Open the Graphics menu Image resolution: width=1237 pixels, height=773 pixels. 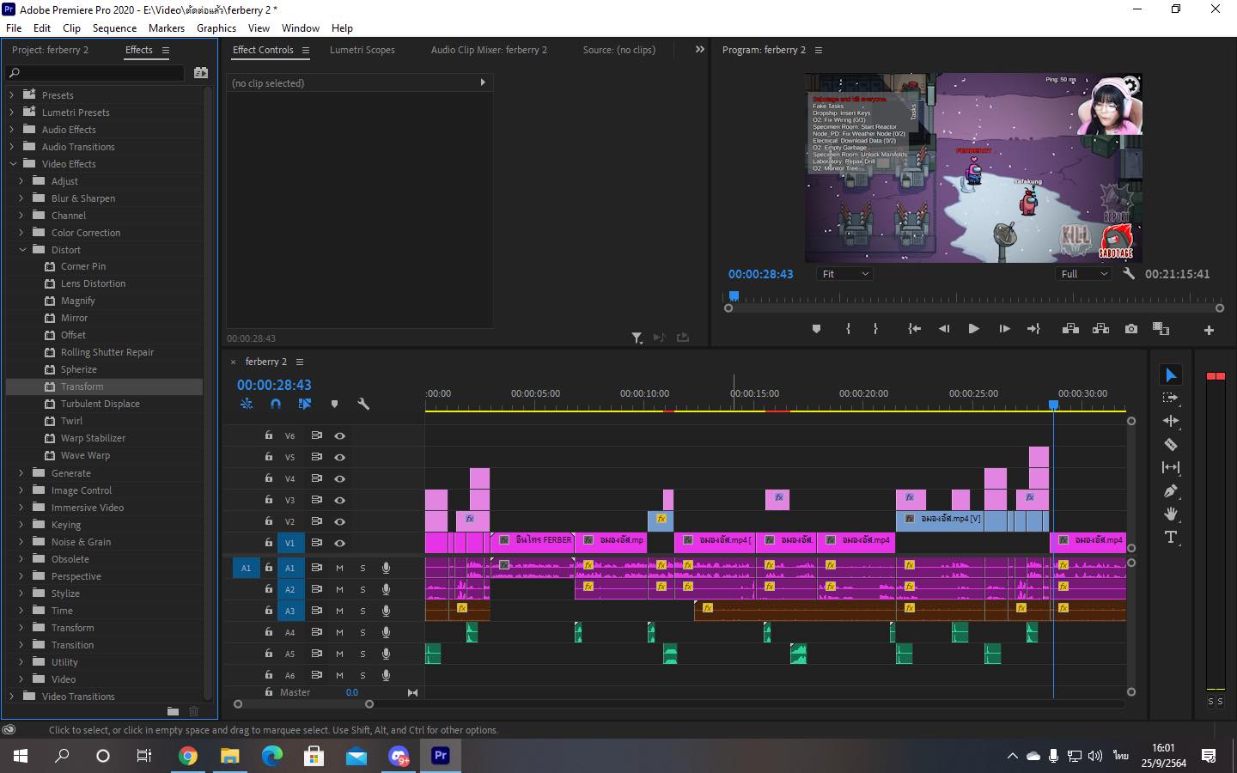(x=216, y=27)
